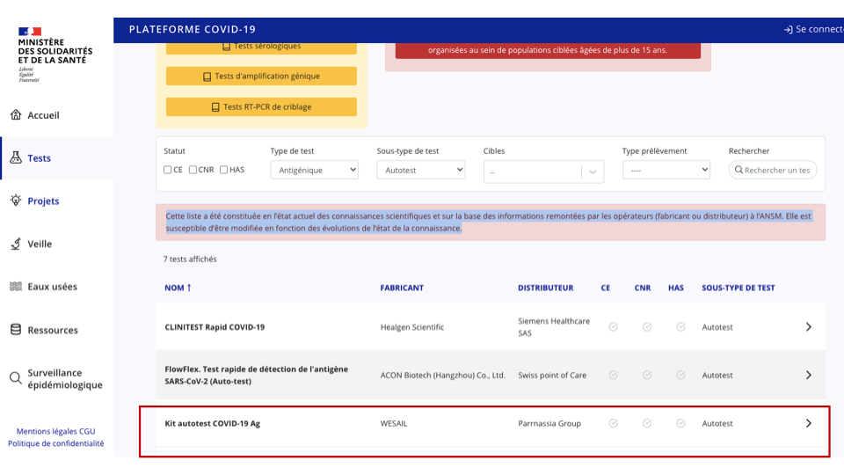Viewport: 844px width, 475px height.
Task: Click CE check icon for FlowFlex row
Action: click(613, 375)
